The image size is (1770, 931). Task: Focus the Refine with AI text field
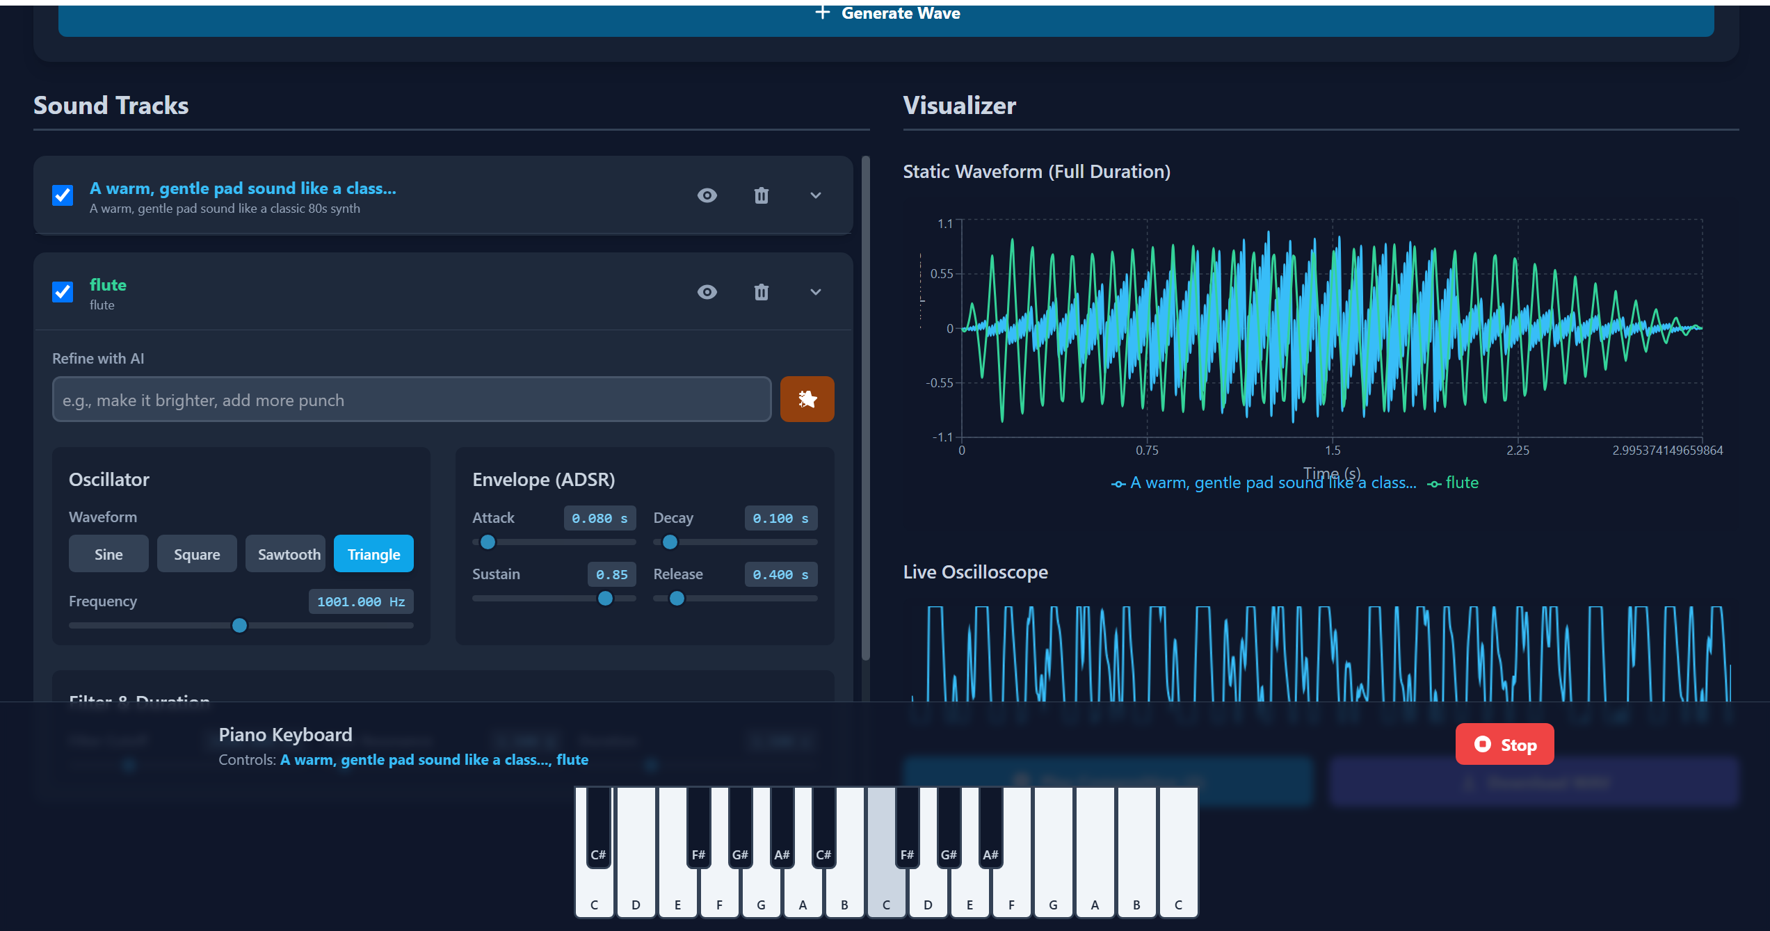[x=412, y=400]
